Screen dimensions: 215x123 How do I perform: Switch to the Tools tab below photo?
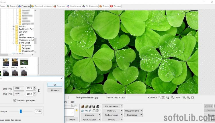point(72,102)
